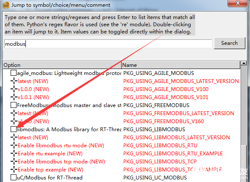Click PKG_USING_FREEMODBUS_V160 name
This screenshot has height=182, width=250.
(x=164, y=121)
